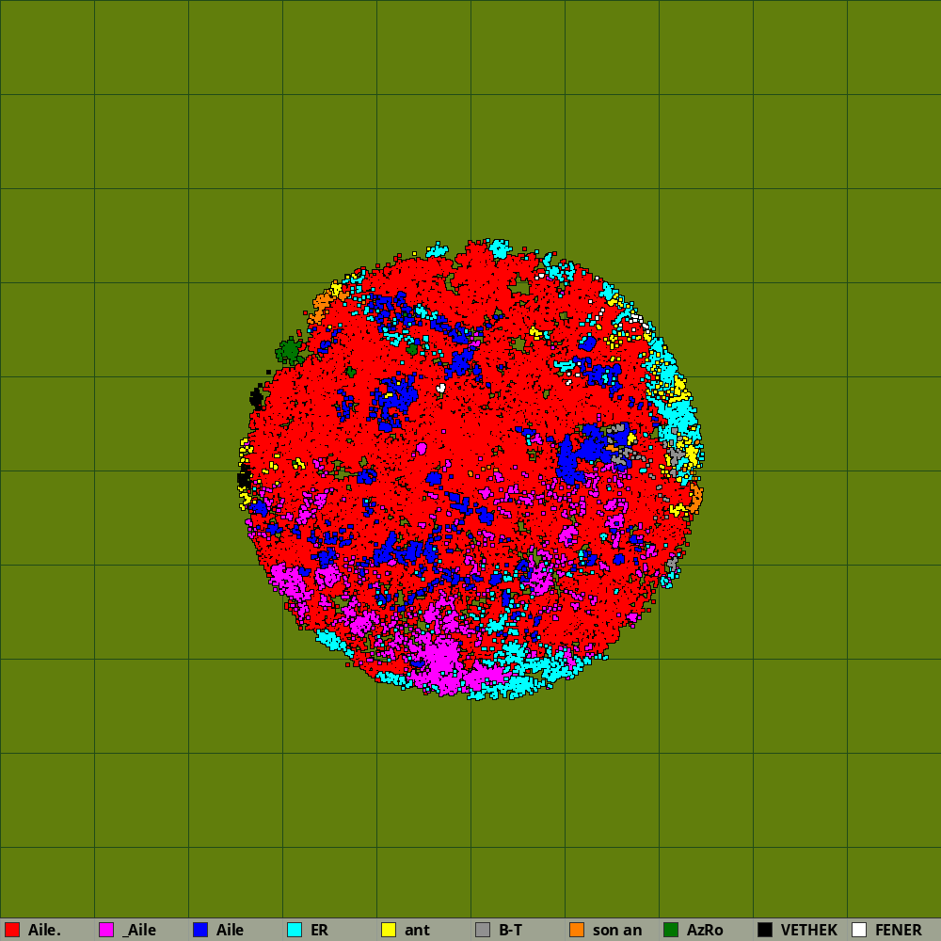This screenshot has width=941, height=941.
Task: Select the 'AzRo' legend label
Action: [705, 930]
